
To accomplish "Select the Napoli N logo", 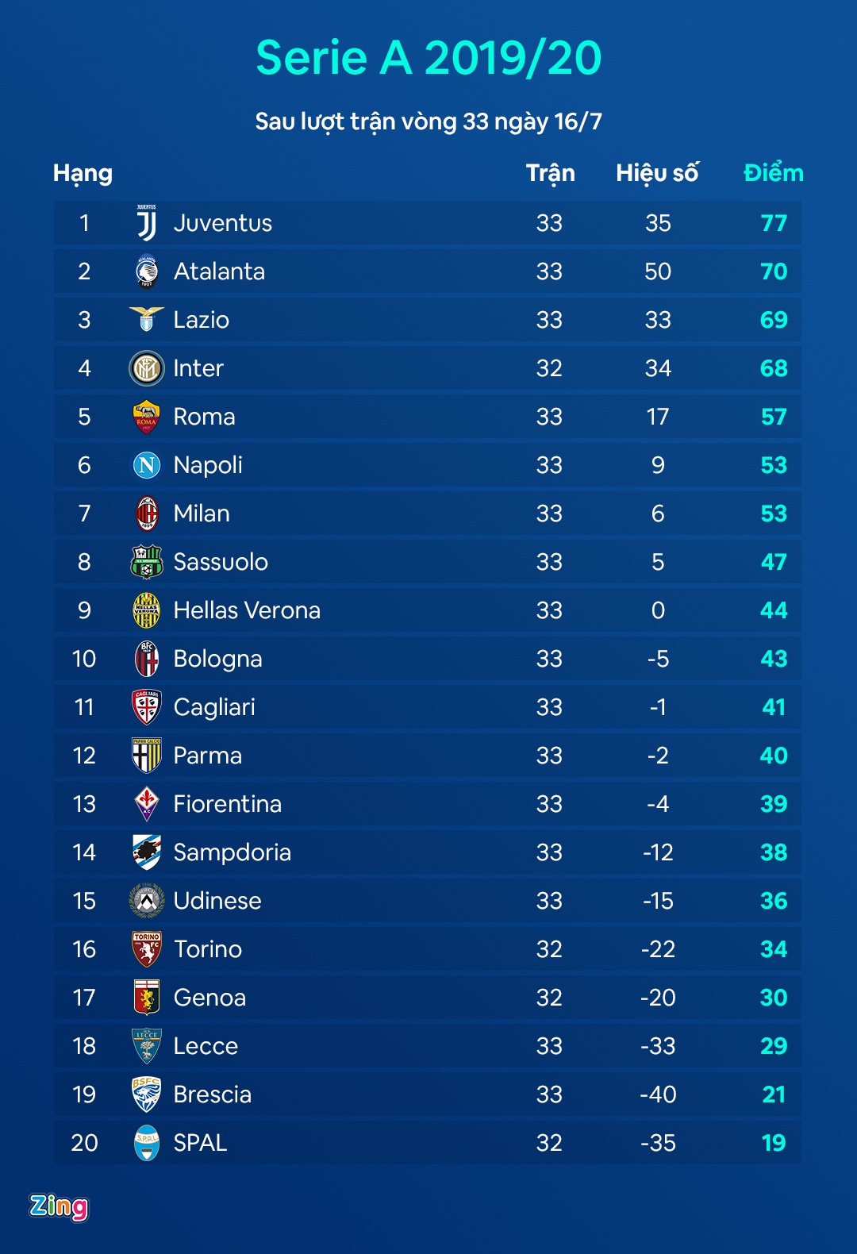I will (147, 465).
